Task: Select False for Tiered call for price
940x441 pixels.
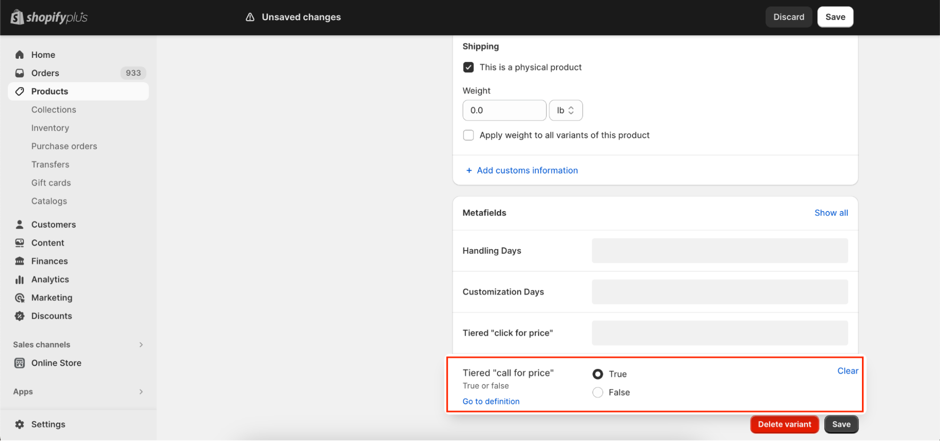Action: click(598, 393)
